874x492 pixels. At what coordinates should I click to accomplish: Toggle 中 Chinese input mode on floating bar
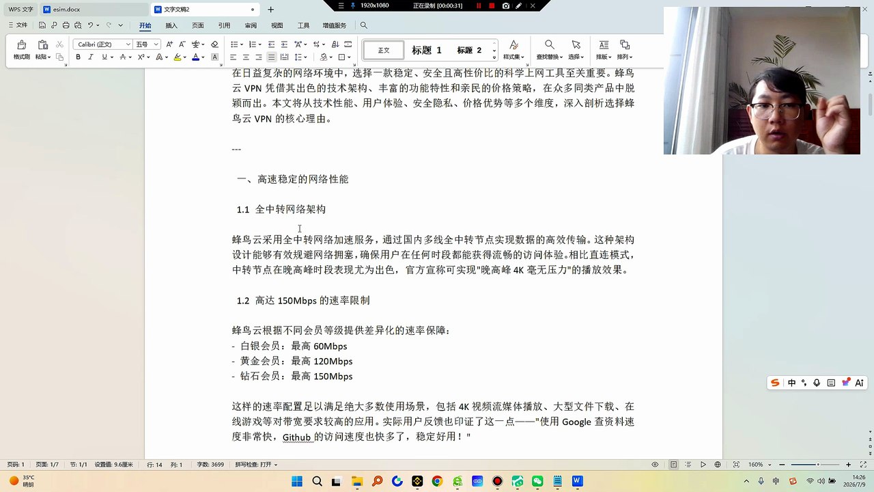[x=792, y=383]
